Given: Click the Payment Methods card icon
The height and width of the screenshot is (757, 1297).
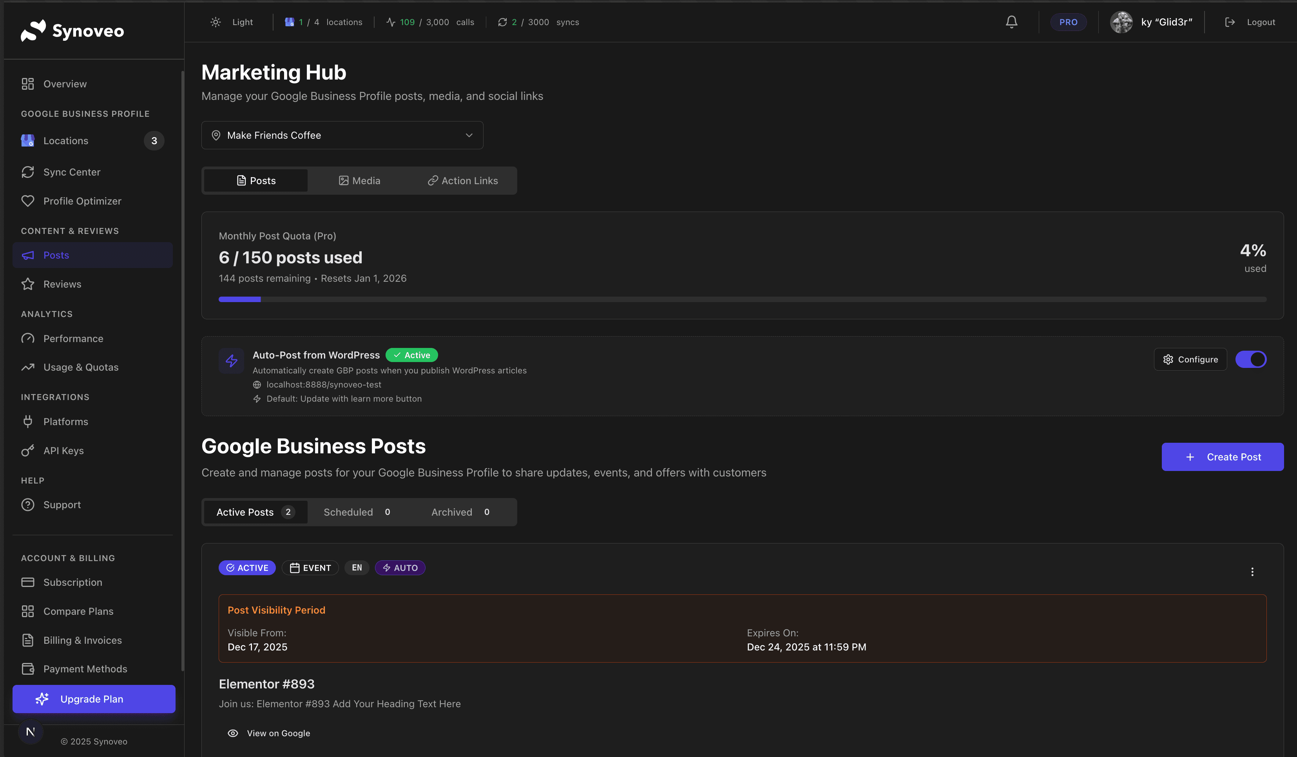Looking at the screenshot, I should point(28,668).
